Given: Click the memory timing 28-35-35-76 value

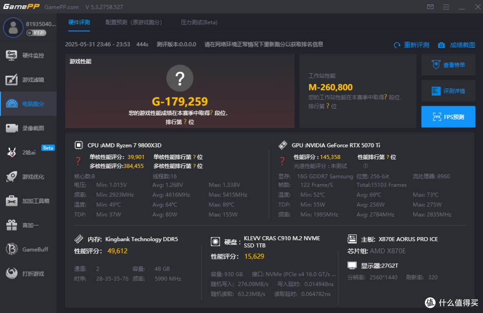Looking at the screenshot, I should pos(112,279).
